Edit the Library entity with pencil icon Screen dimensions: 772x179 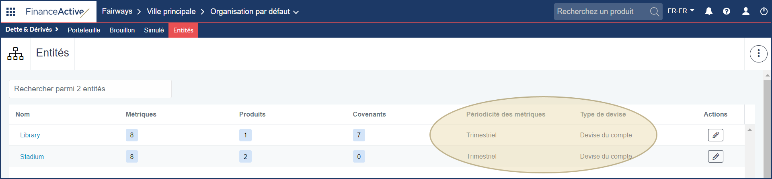715,135
